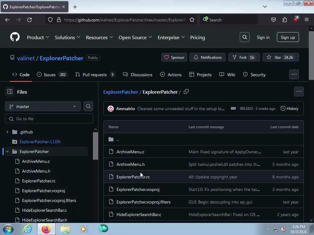
Task: Switch to the Issues tab
Action: (52, 75)
